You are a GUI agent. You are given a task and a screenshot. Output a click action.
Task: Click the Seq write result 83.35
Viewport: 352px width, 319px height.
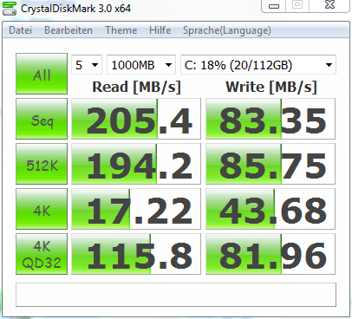271,119
